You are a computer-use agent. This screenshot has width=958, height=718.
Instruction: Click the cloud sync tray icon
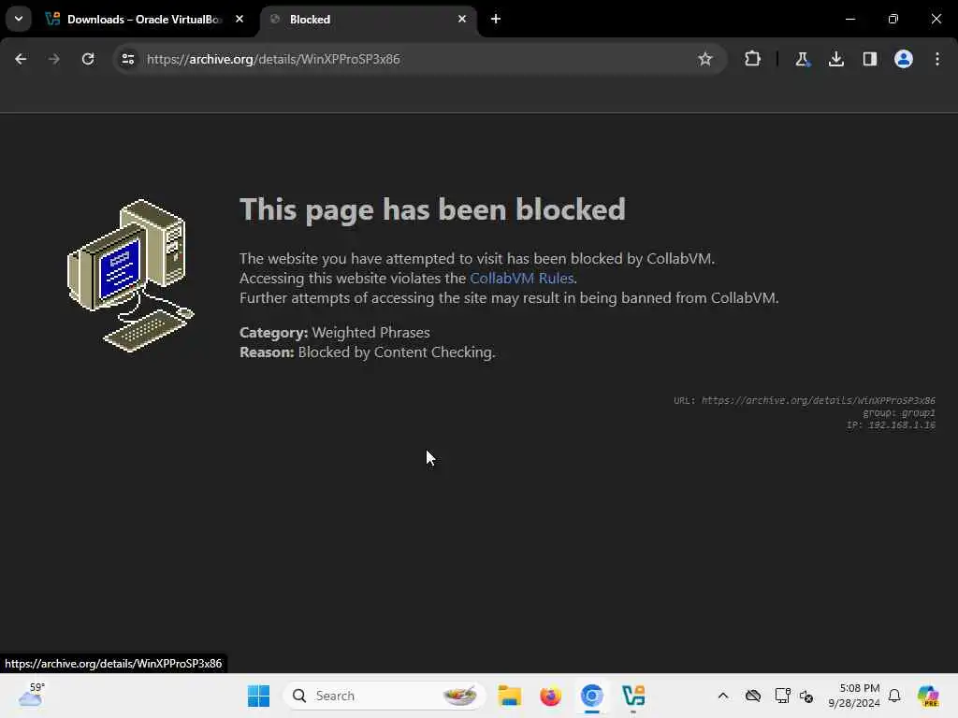tap(753, 696)
